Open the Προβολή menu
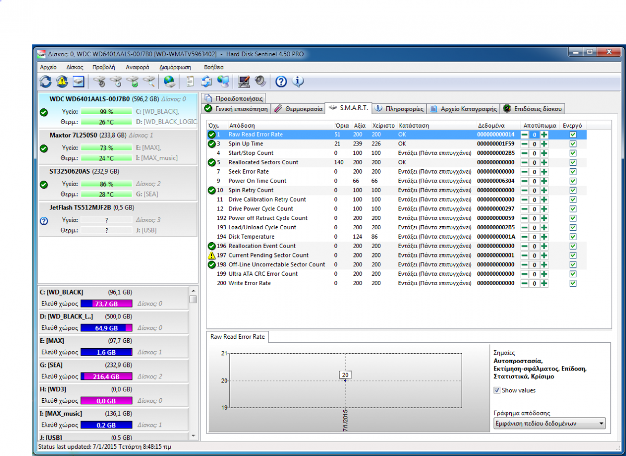Image resolution: width=626 pixels, height=456 pixels. [x=104, y=67]
